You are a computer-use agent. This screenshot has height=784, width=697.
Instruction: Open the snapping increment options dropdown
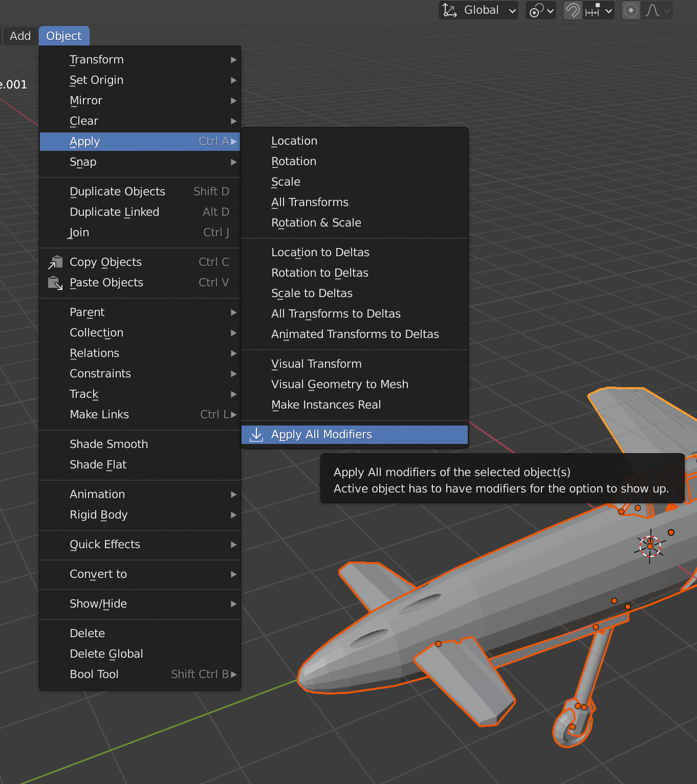tap(599, 10)
